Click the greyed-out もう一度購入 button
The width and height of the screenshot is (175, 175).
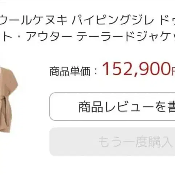pos(113,142)
